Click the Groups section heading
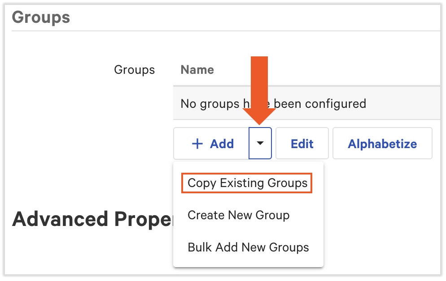Viewport: 446px width, 281px height. coord(41,17)
